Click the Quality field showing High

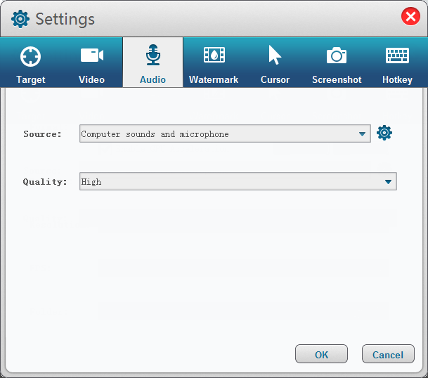pos(231,182)
